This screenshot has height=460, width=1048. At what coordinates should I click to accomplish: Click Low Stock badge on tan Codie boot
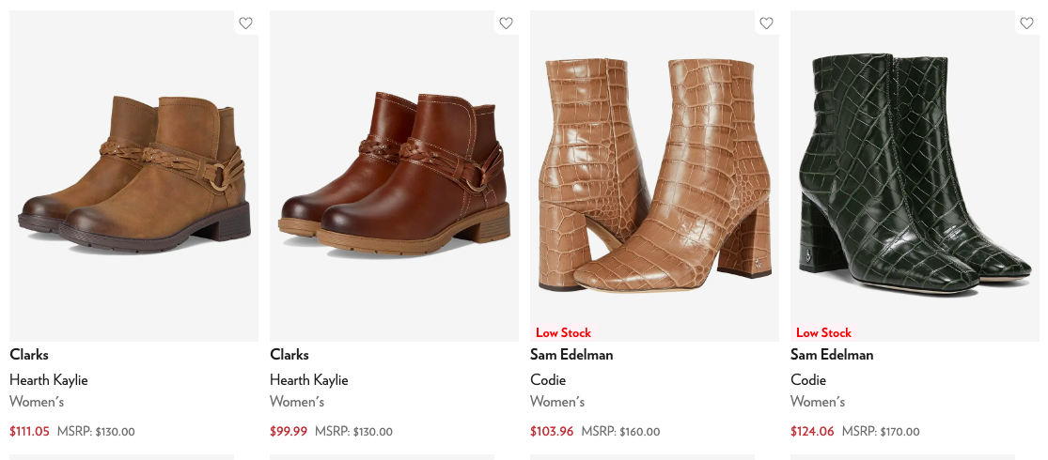click(563, 332)
